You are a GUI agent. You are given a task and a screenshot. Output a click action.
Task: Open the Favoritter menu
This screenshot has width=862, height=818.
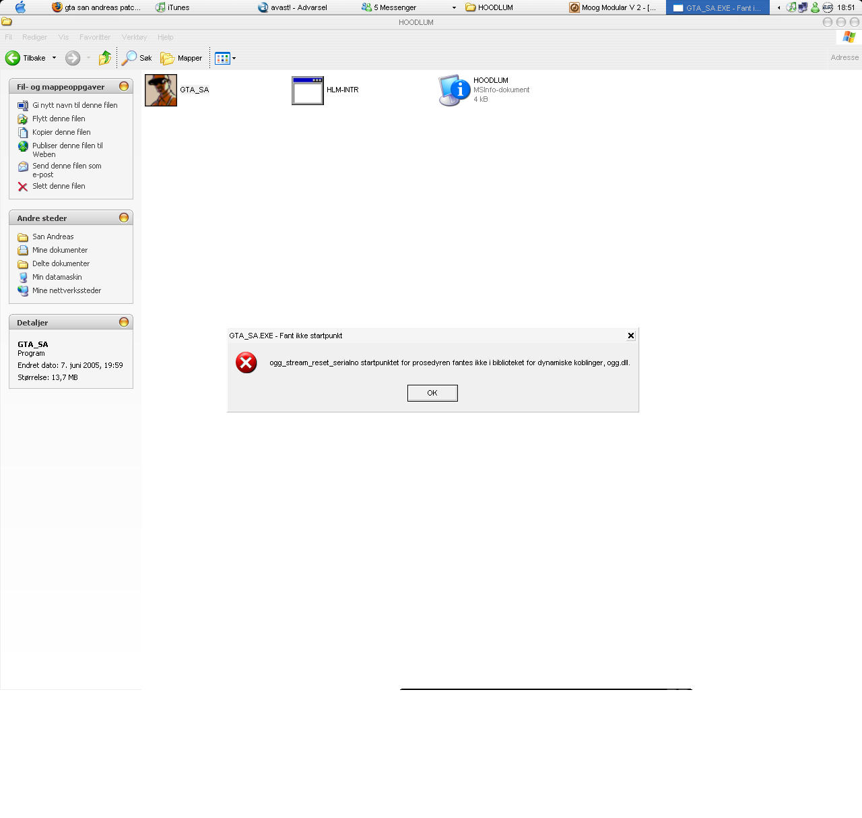pos(95,37)
